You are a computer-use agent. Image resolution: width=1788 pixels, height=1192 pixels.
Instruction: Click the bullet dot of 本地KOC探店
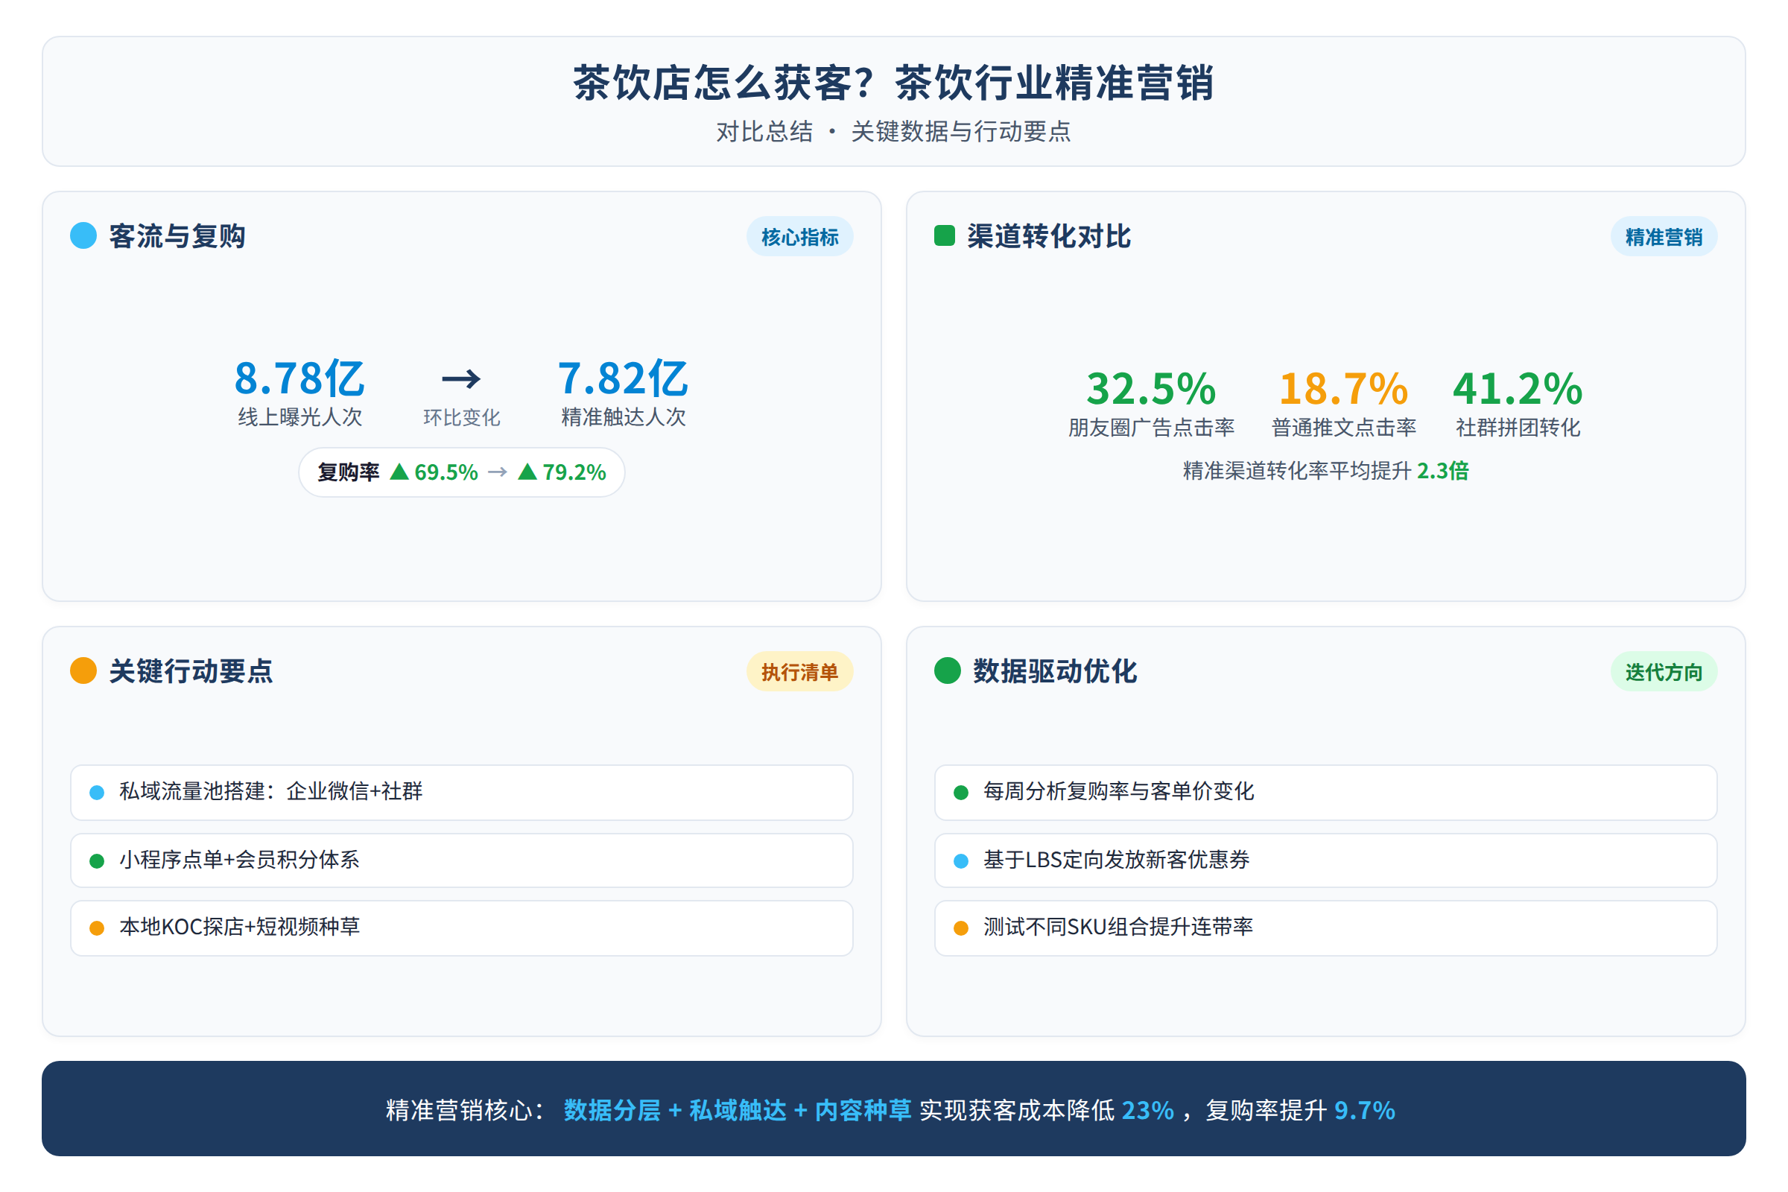click(x=97, y=928)
